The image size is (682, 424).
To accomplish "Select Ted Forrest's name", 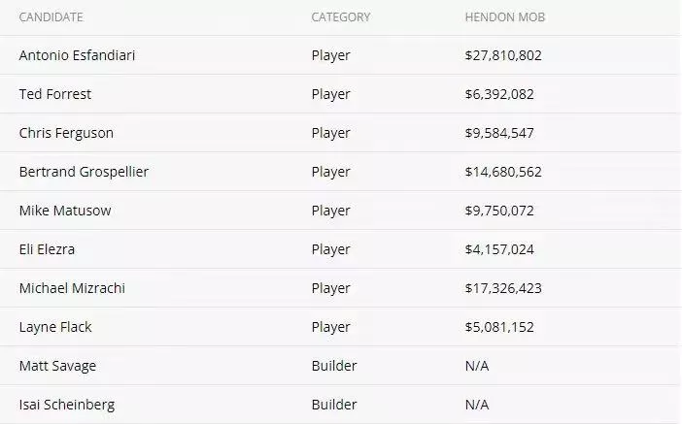I will pyautogui.click(x=55, y=94).
